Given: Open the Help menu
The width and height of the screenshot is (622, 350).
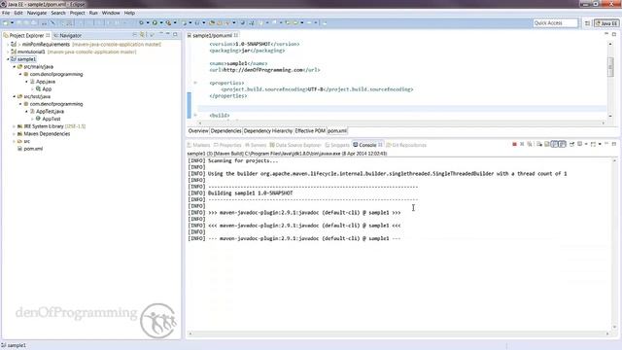Looking at the screenshot, I should (129, 13).
